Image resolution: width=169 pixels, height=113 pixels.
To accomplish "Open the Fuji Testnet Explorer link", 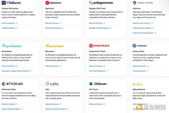I will point(97,71).
